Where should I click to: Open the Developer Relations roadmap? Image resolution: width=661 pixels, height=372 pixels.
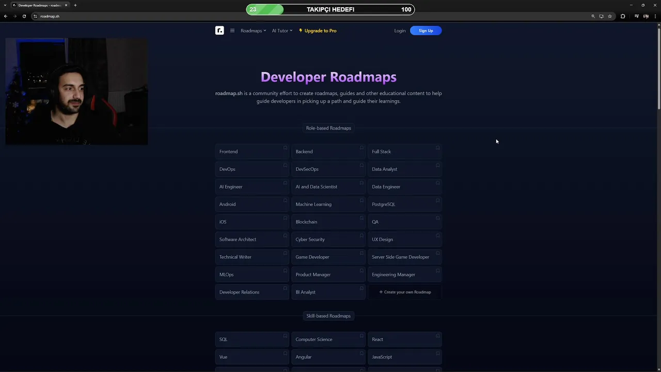(252, 292)
